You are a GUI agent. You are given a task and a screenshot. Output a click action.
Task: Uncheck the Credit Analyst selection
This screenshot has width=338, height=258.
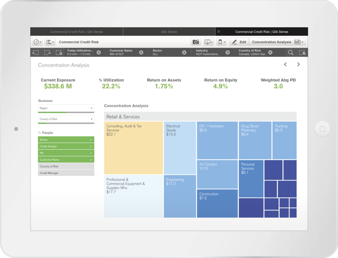[x=66, y=146]
